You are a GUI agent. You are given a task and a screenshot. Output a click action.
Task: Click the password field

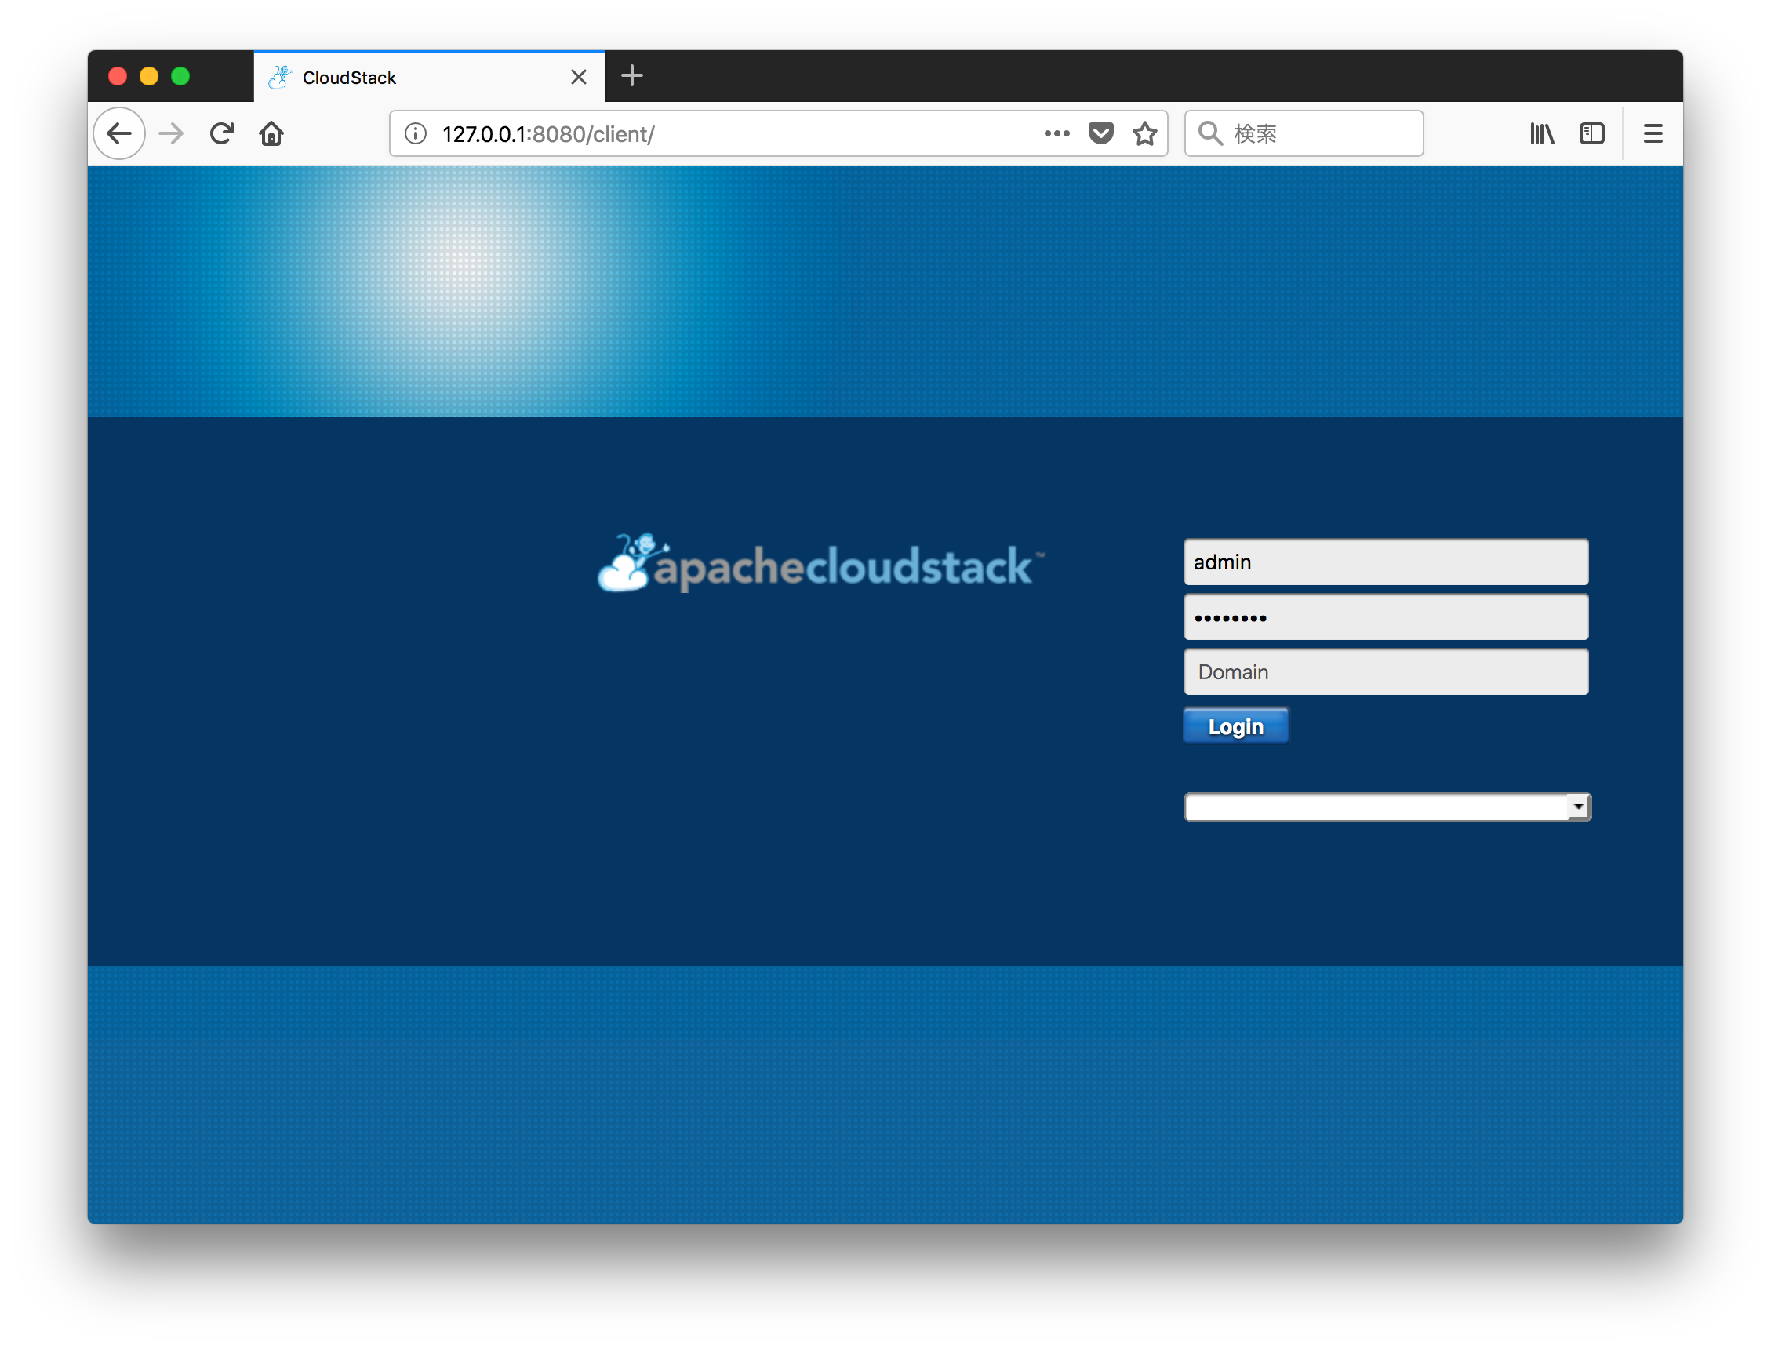(1386, 617)
